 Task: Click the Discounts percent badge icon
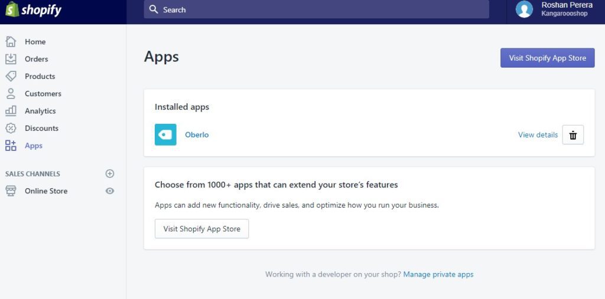(x=11, y=129)
